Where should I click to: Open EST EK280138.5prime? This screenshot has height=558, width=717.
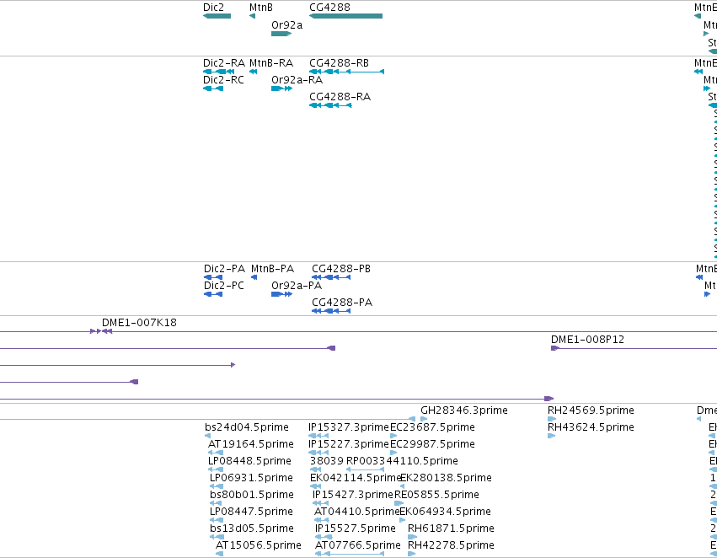[x=446, y=478]
